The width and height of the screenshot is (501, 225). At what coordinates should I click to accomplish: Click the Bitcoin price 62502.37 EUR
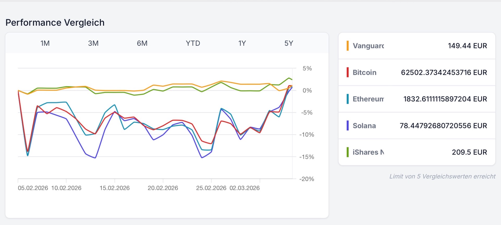(444, 72)
